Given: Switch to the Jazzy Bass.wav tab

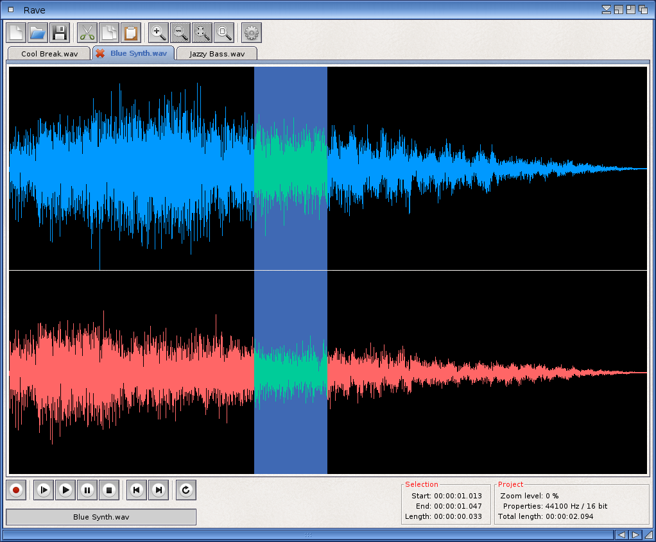Looking at the screenshot, I should click(x=217, y=54).
